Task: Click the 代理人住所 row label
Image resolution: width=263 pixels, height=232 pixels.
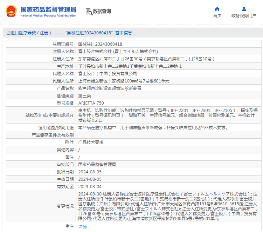Action: coord(63,81)
